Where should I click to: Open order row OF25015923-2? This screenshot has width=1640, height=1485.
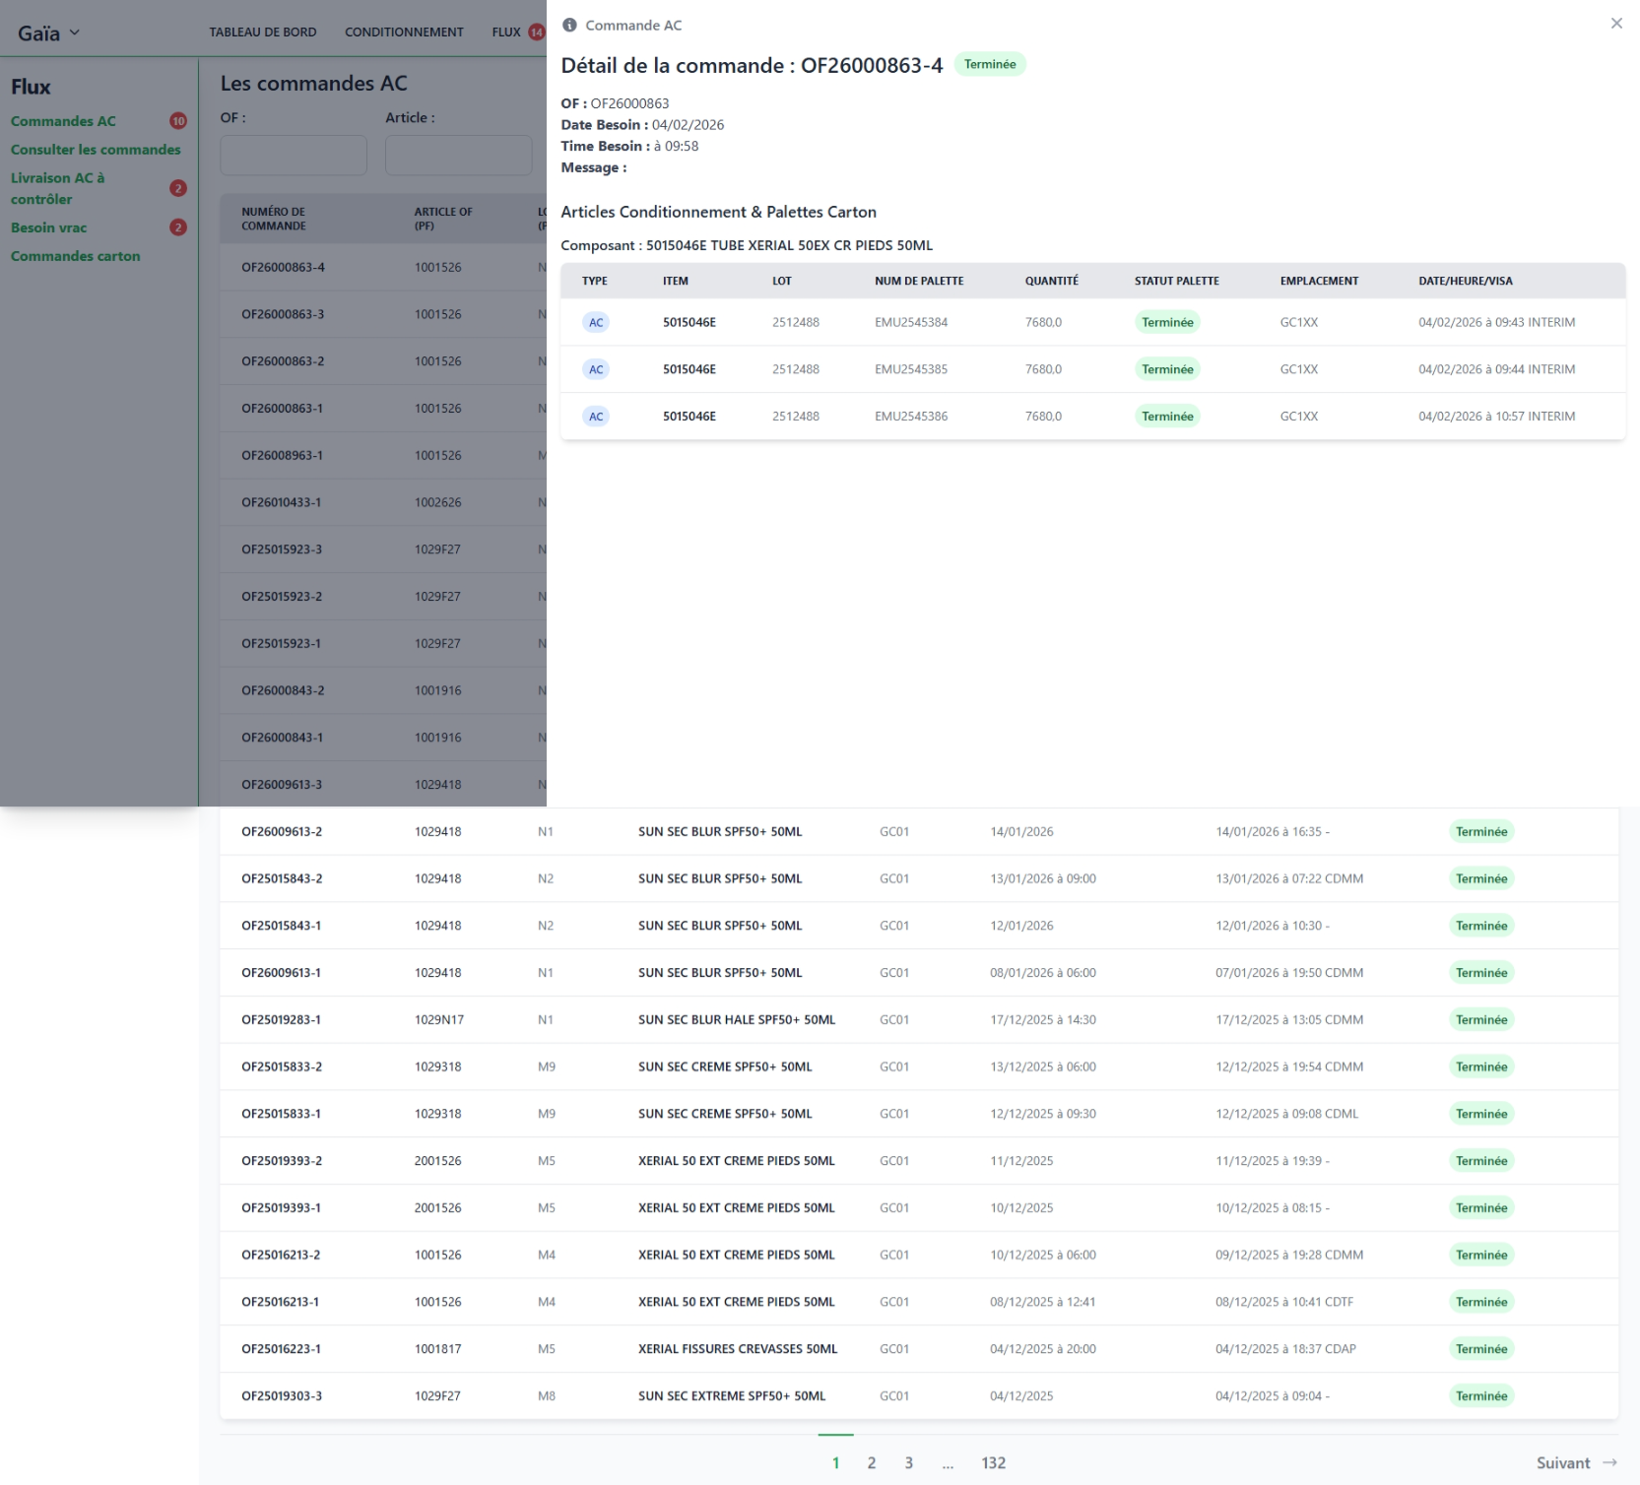[x=383, y=597]
